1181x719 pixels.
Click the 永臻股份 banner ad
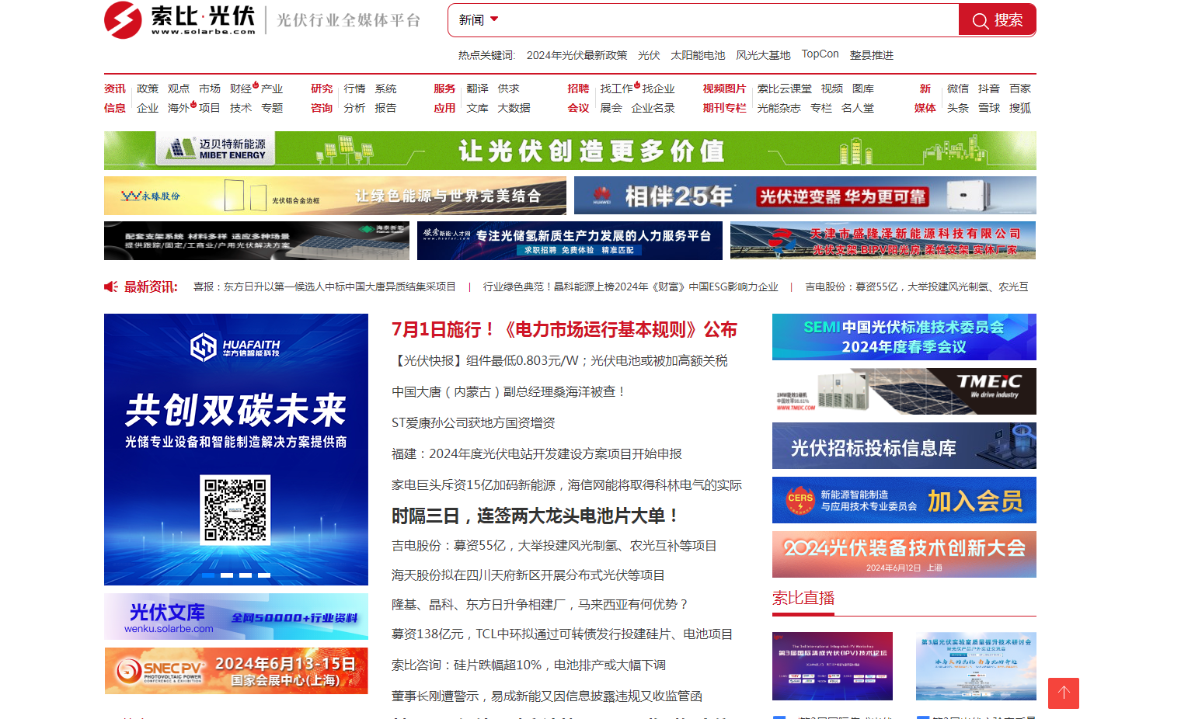[x=335, y=196]
